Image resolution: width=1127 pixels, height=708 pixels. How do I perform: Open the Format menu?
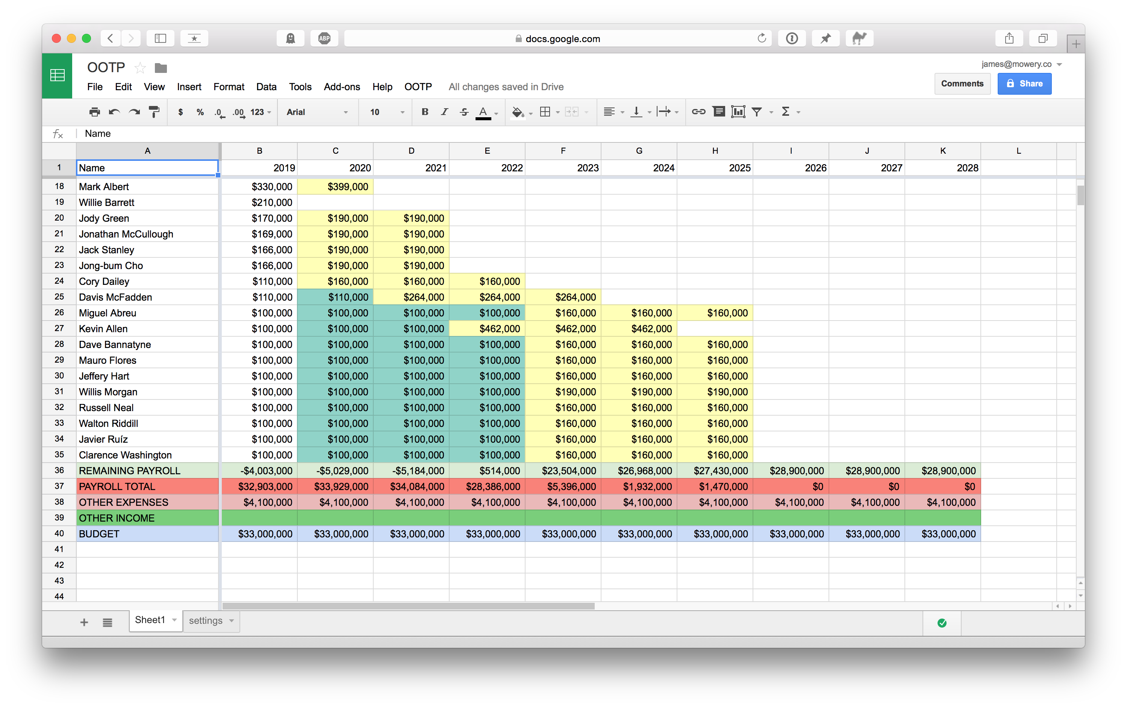coord(229,86)
